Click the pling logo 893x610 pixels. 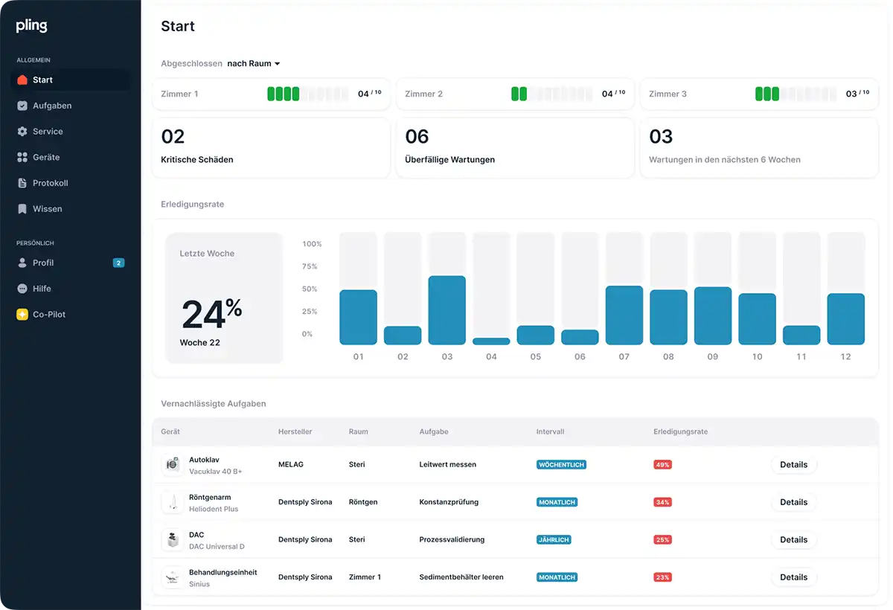(32, 26)
